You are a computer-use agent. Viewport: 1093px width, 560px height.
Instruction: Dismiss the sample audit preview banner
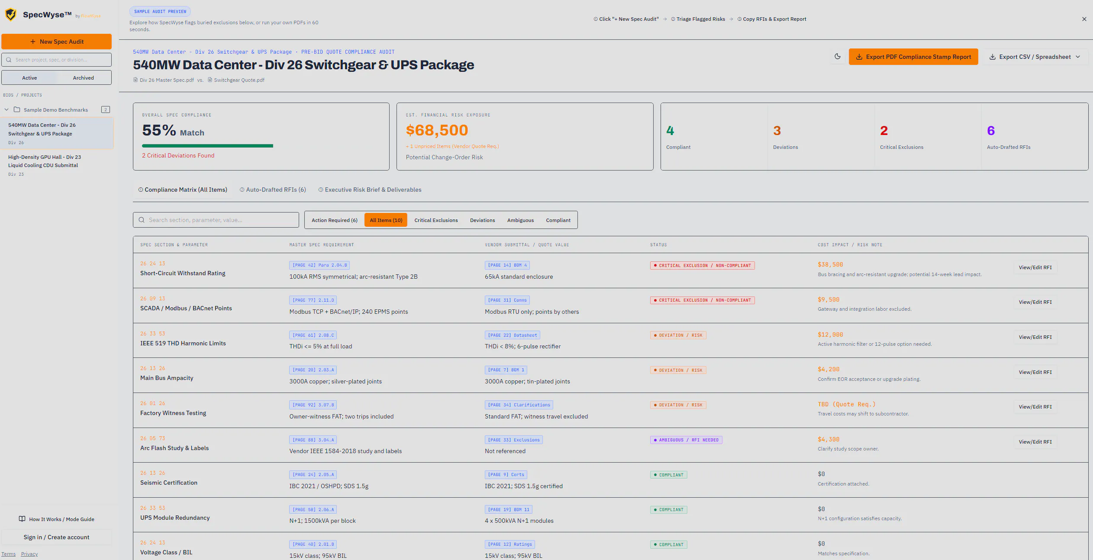coord(1084,19)
